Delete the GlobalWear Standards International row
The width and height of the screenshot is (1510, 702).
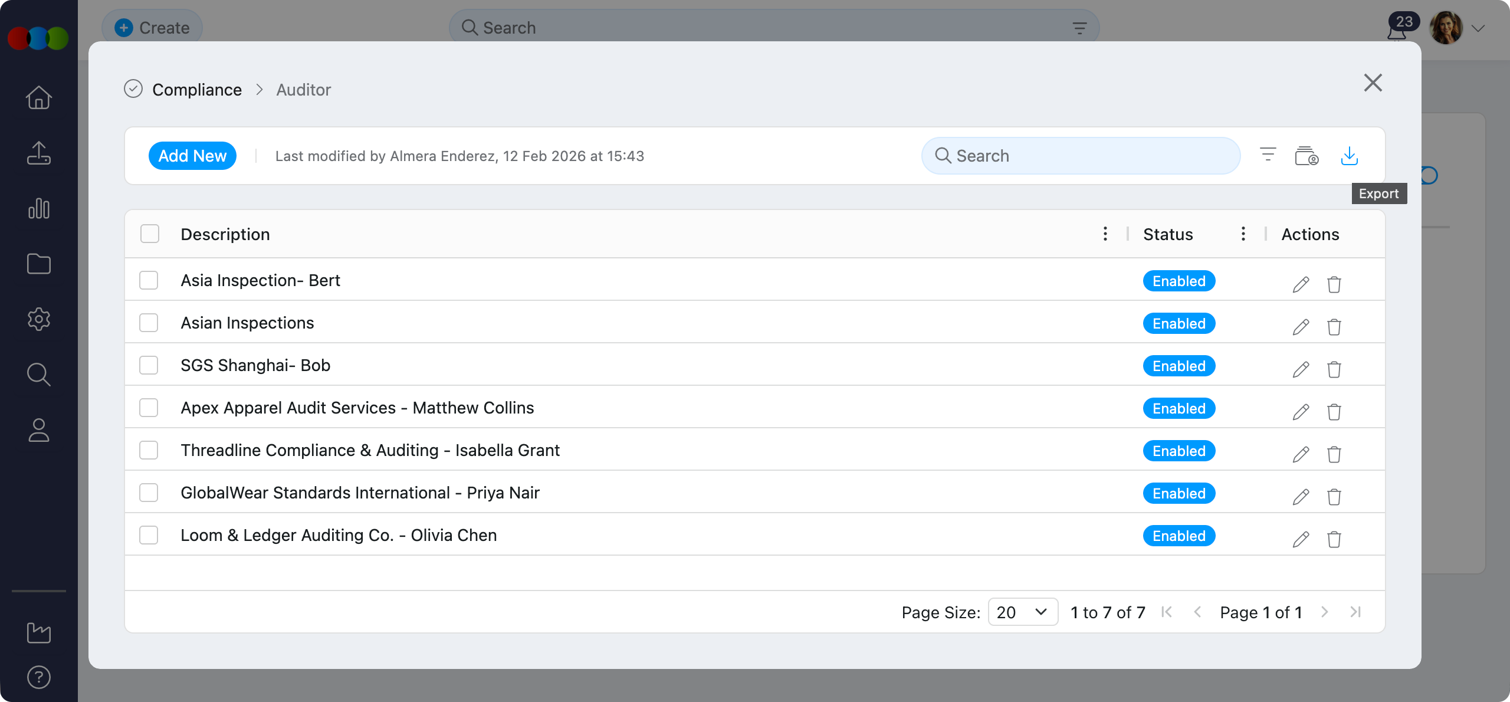point(1334,497)
